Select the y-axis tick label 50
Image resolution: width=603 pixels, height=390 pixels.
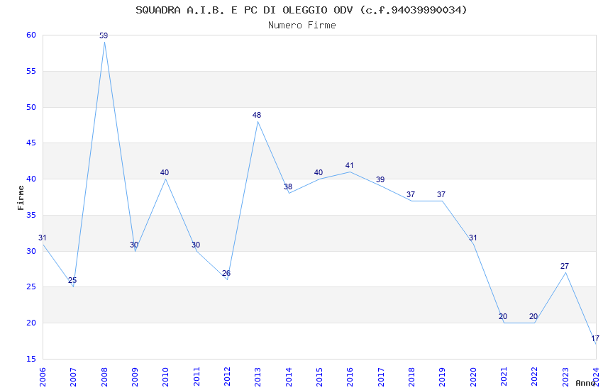point(31,107)
